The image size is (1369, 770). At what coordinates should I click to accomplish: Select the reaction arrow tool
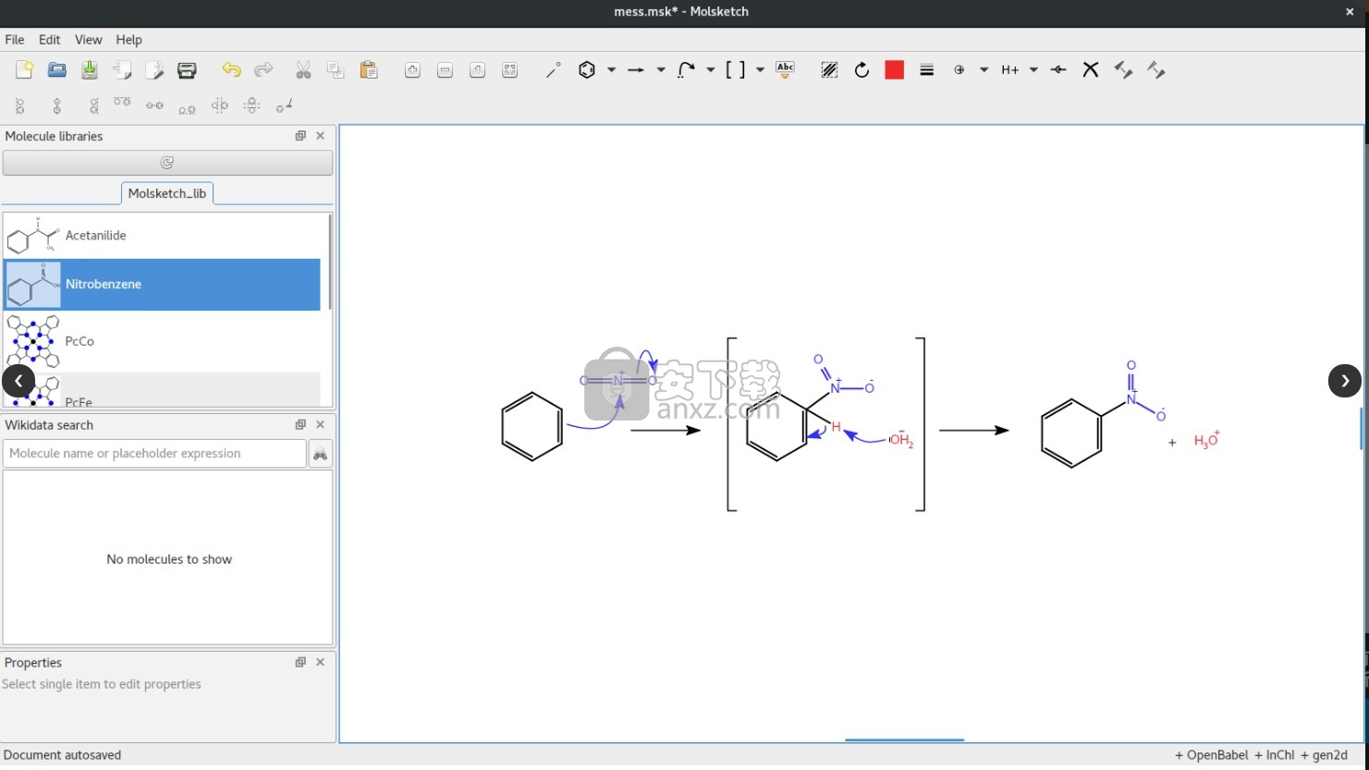[x=636, y=70]
